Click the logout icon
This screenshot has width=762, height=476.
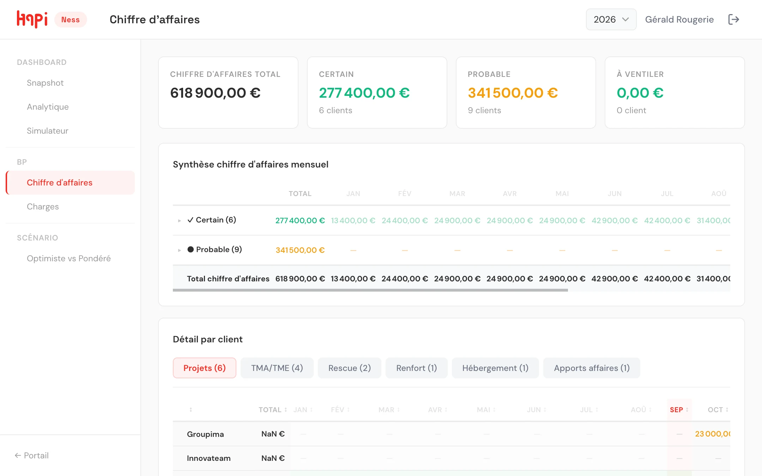pyautogui.click(x=733, y=19)
